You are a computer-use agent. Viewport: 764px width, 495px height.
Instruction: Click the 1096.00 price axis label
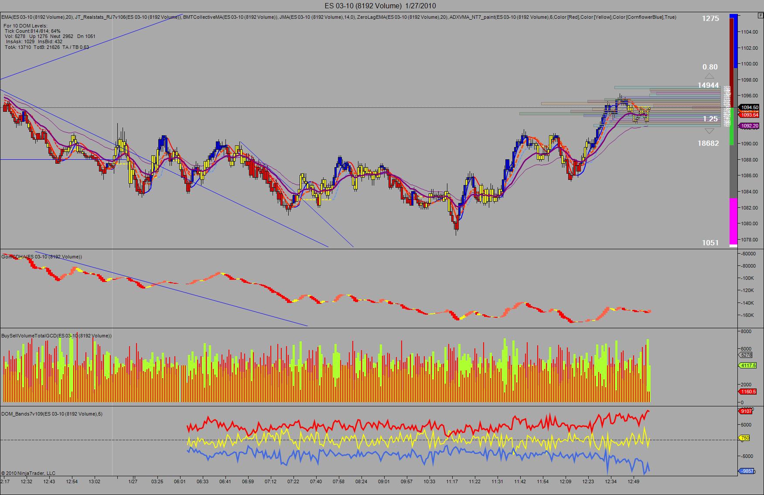(749, 96)
